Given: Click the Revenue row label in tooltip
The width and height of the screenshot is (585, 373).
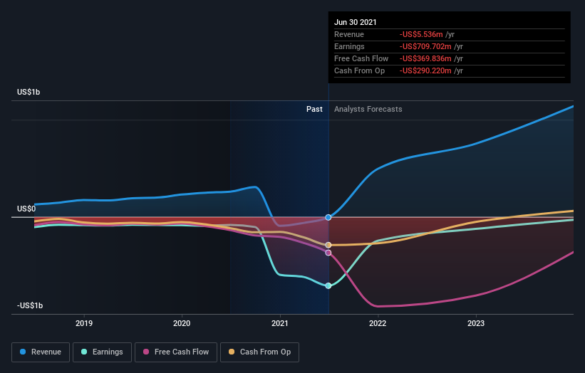Looking at the screenshot, I should click(349, 34).
